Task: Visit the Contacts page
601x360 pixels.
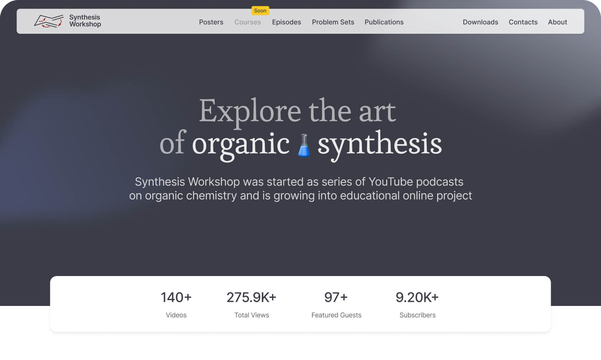Action: coord(523,22)
